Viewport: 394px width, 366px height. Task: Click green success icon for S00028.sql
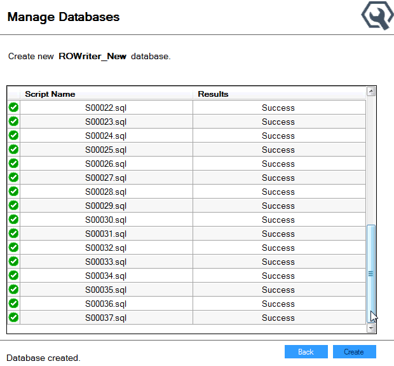pyautogui.click(x=13, y=192)
